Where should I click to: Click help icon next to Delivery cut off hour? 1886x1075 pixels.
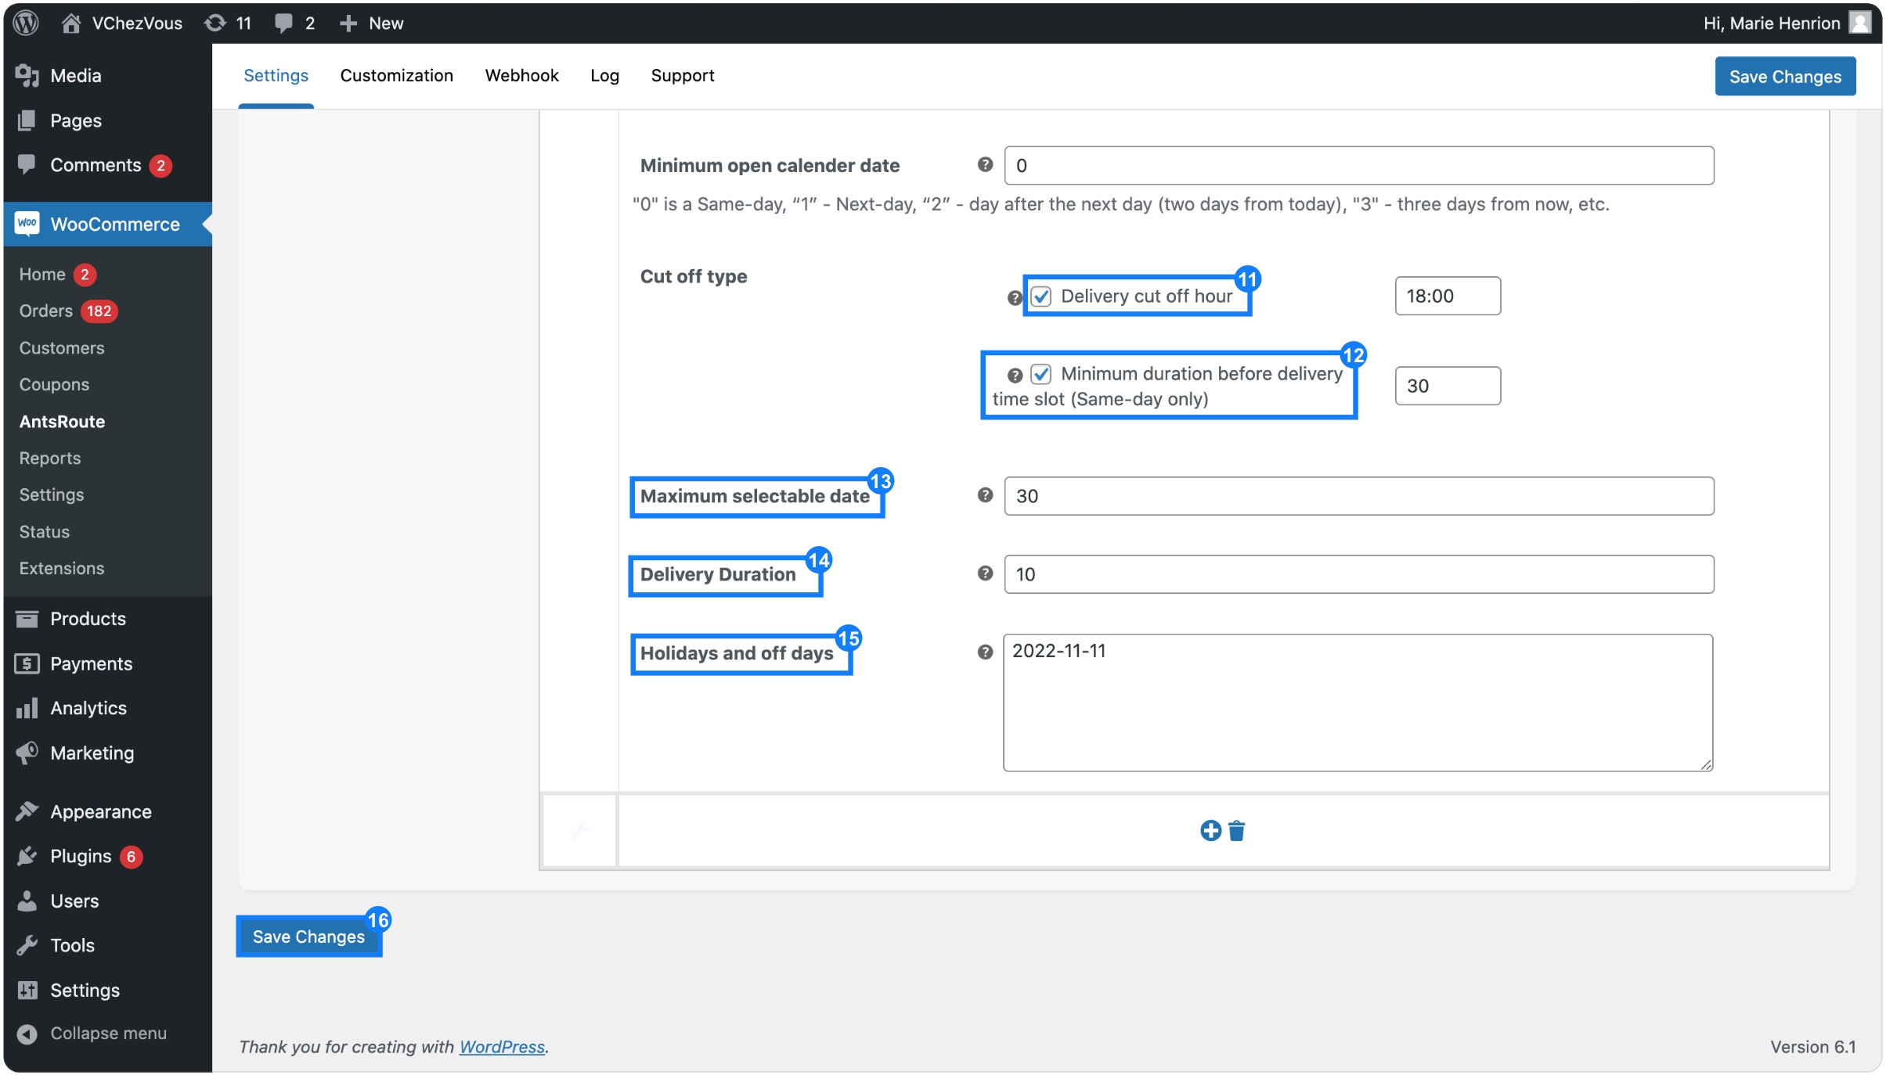pyautogui.click(x=1014, y=297)
